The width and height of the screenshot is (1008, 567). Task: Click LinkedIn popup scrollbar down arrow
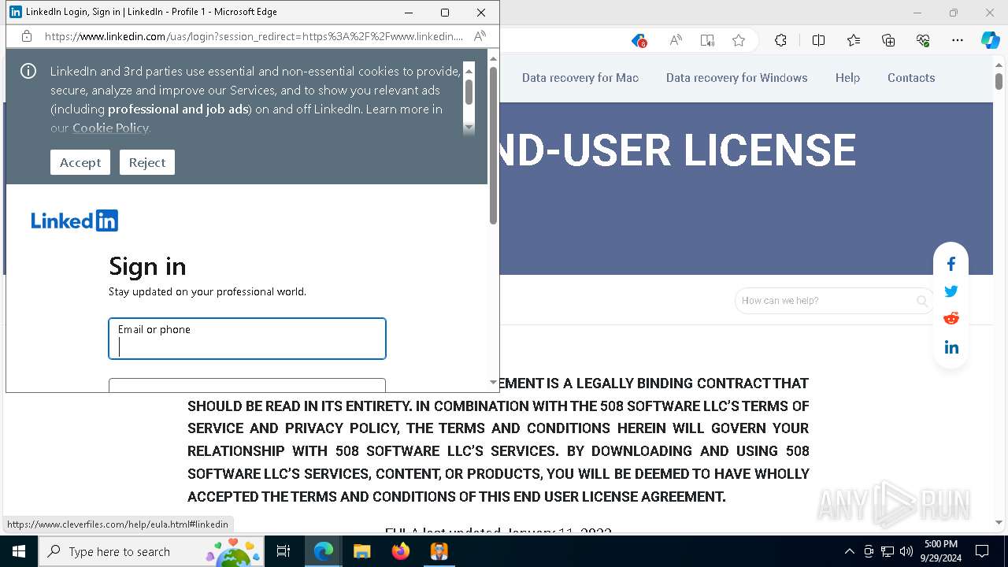[494, 383]
